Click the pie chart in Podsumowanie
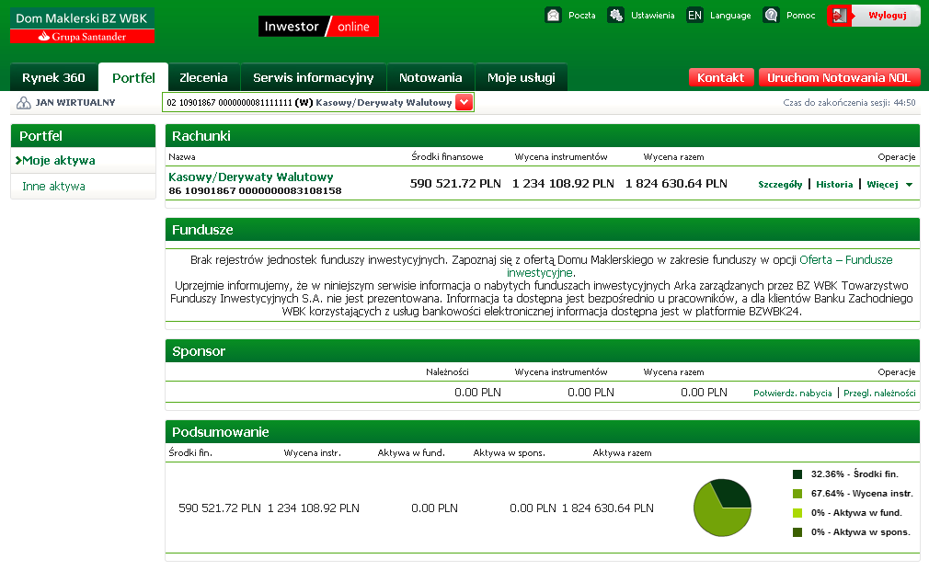This screenshot has height=582, width=929. click(722, 508)
